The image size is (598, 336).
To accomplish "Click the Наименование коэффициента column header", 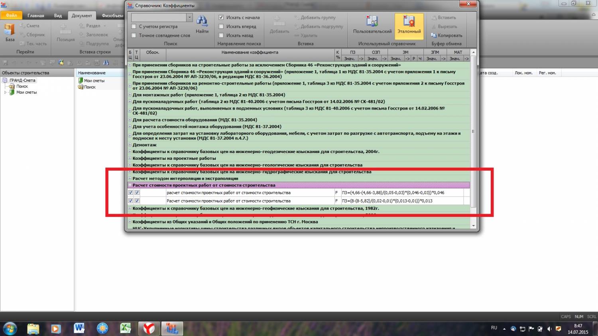I will pyautogui.click(x=250, y=53).
